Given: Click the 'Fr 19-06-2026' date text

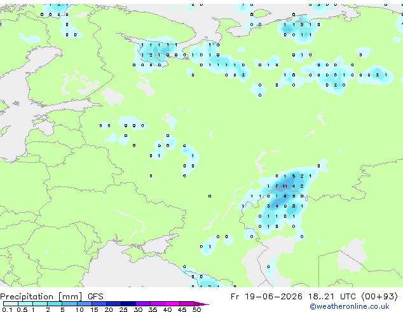Looking at the screenshot, I should (x=266, y=296).
